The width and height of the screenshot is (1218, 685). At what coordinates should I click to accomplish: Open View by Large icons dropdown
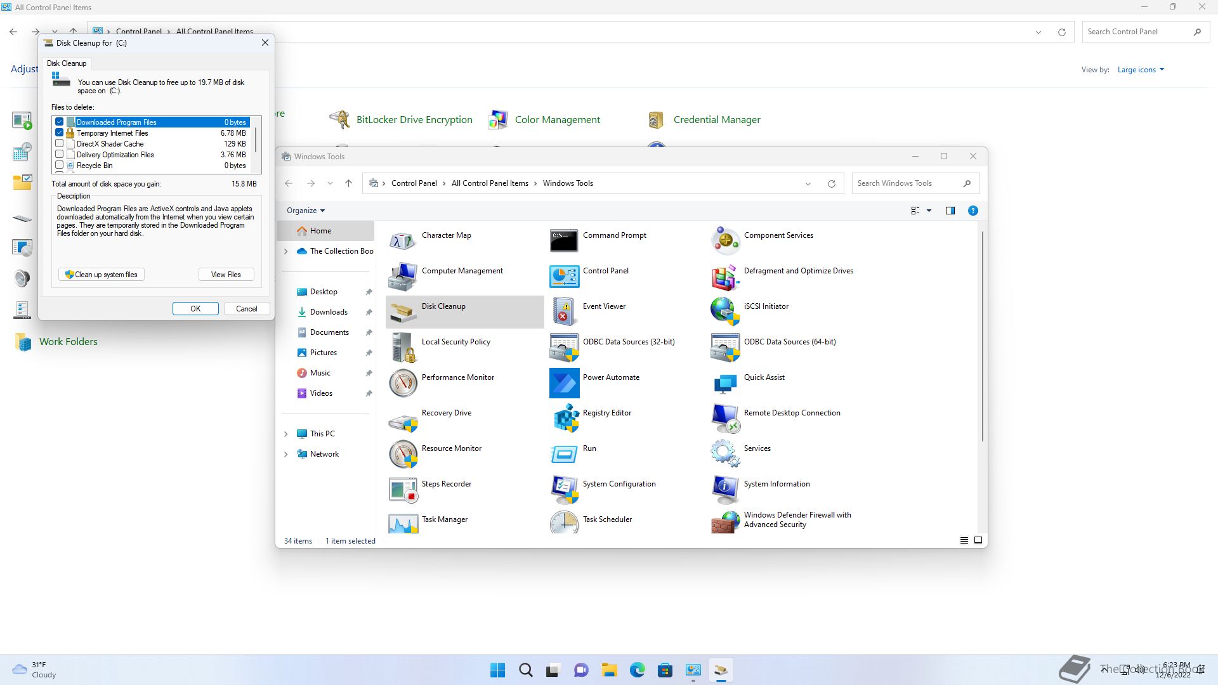tap(1141, 70)
